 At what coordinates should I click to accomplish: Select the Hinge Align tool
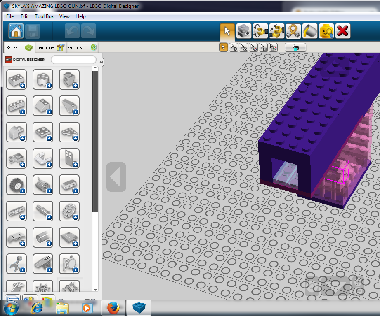(276, 31)
